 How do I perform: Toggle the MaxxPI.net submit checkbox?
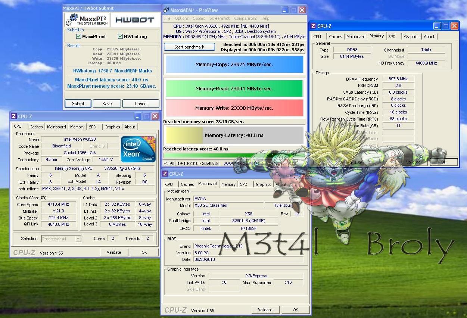click(x=78, y=37)
